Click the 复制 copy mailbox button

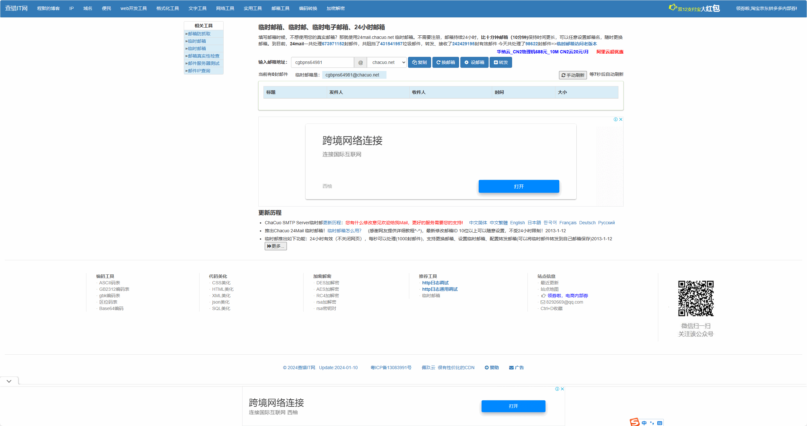[419, 62]
